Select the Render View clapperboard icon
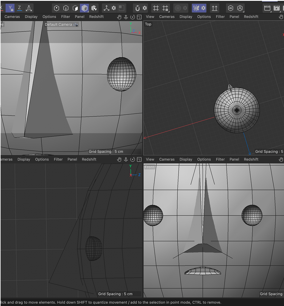 click(267, 8)
